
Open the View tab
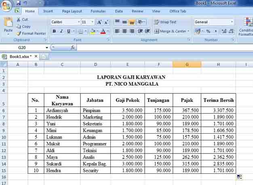point(156,11)
